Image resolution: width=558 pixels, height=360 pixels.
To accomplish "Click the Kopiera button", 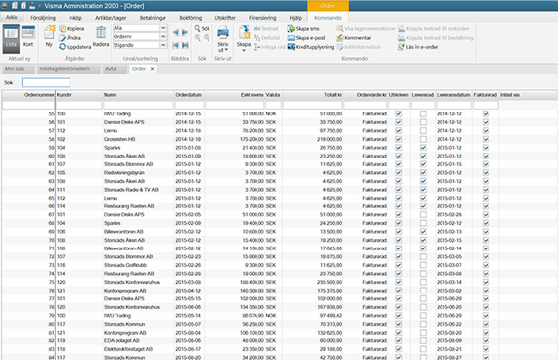I will (71, 28).
